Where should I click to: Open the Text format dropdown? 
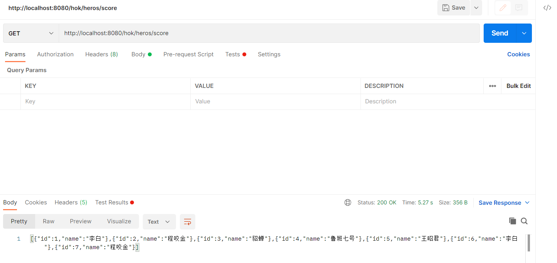[x=159, y=222]
